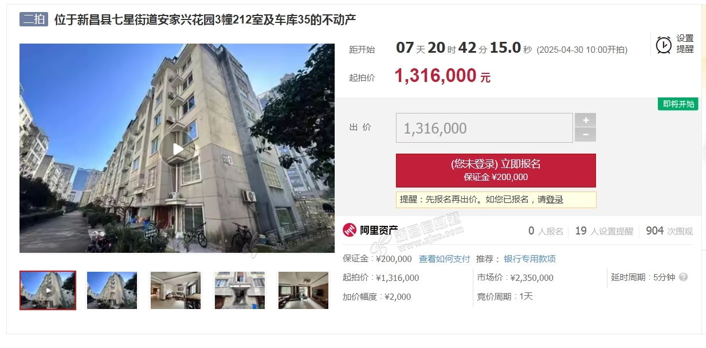Click the auction title about 安家兴花园

point(205,19)
